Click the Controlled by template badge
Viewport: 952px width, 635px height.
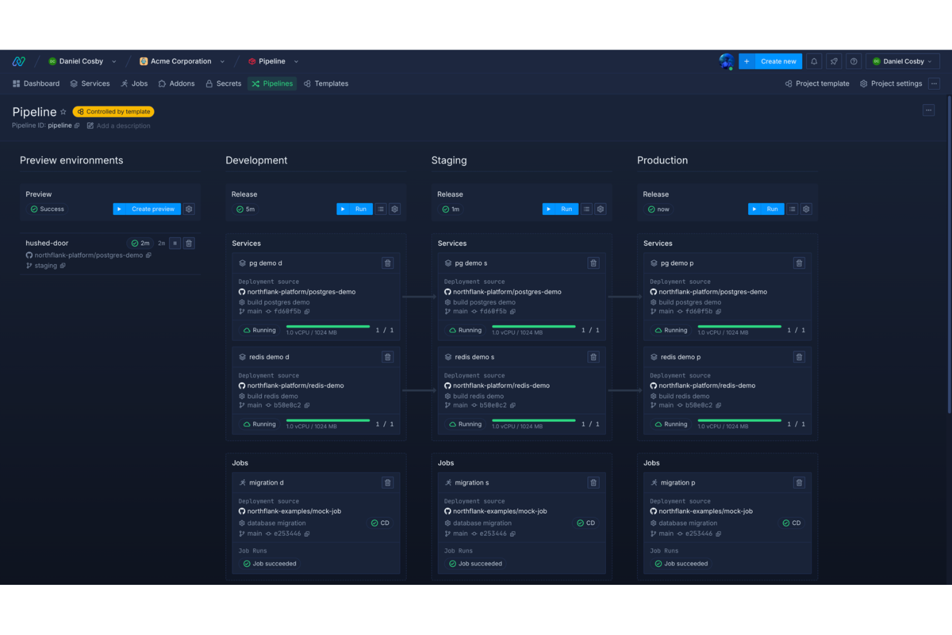point(113,112)
